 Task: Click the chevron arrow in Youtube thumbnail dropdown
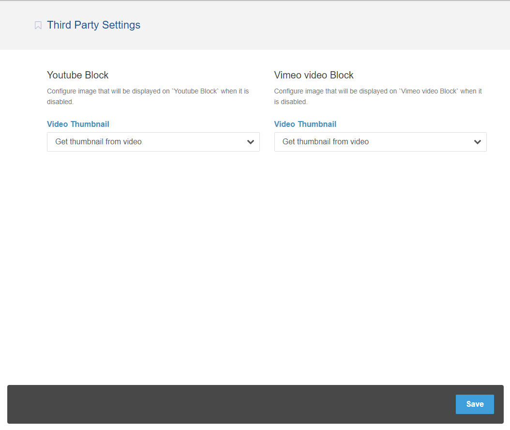[251, 142]
